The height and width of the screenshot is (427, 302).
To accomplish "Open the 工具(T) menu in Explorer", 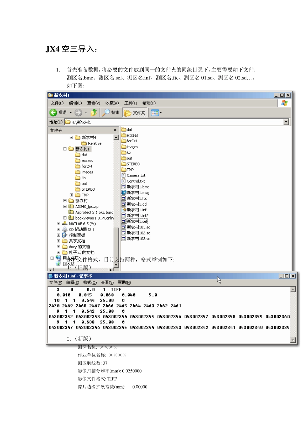I will coord(130,103).
